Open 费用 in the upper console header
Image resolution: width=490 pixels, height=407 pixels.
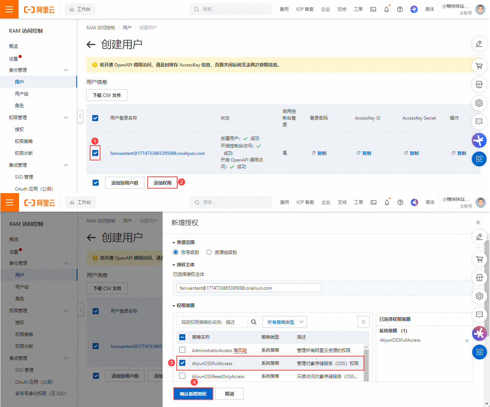284,9
